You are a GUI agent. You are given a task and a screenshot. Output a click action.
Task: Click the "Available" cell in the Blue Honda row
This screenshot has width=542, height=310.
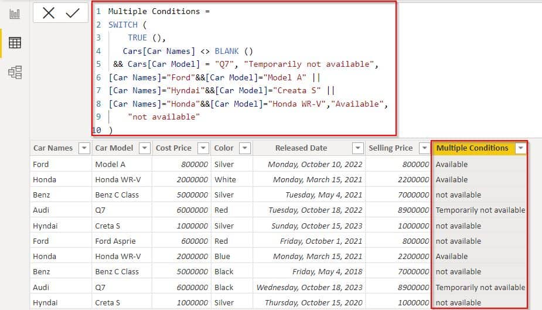point(451,257)
